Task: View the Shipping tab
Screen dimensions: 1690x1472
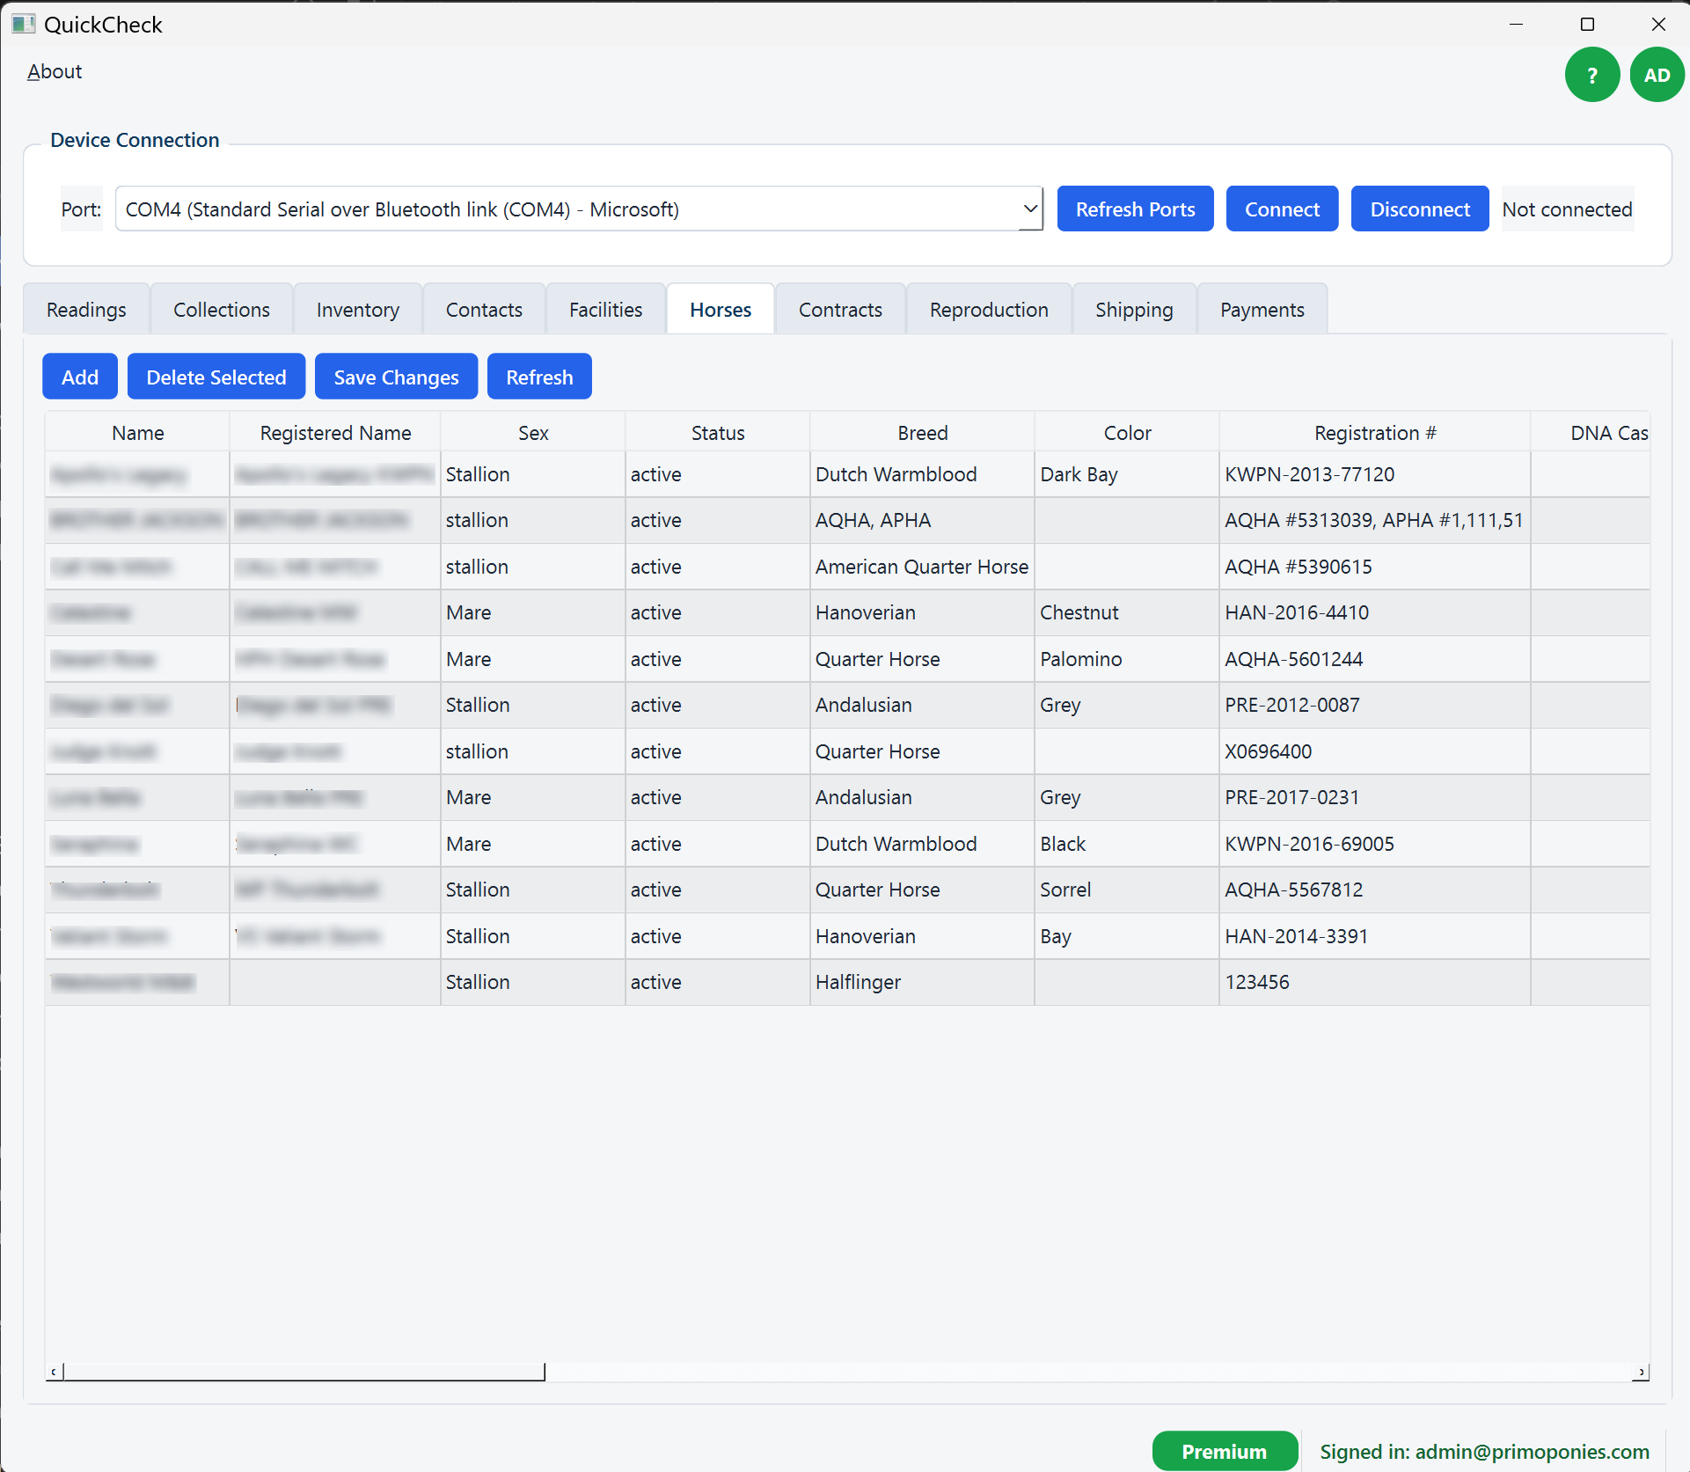Action: (x=1134, y=310)
